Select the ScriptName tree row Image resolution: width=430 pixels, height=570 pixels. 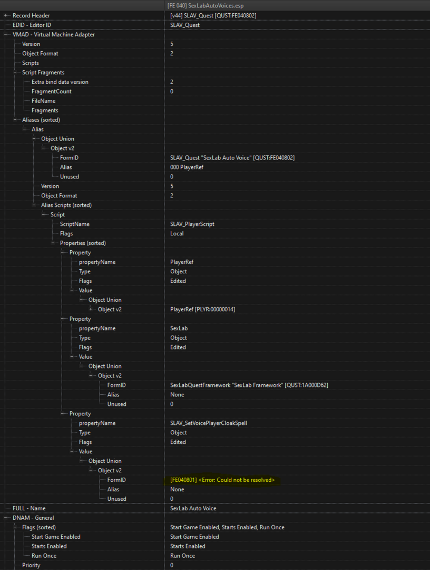coord(74,224)
